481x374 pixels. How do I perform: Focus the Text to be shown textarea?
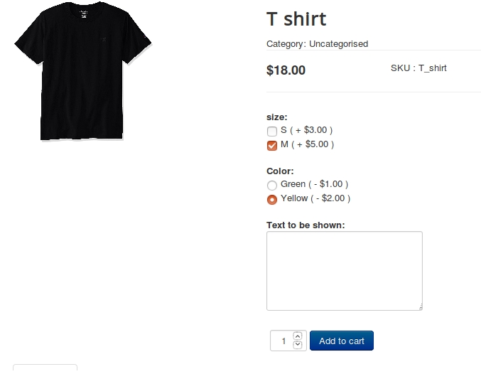coord(344,271)
